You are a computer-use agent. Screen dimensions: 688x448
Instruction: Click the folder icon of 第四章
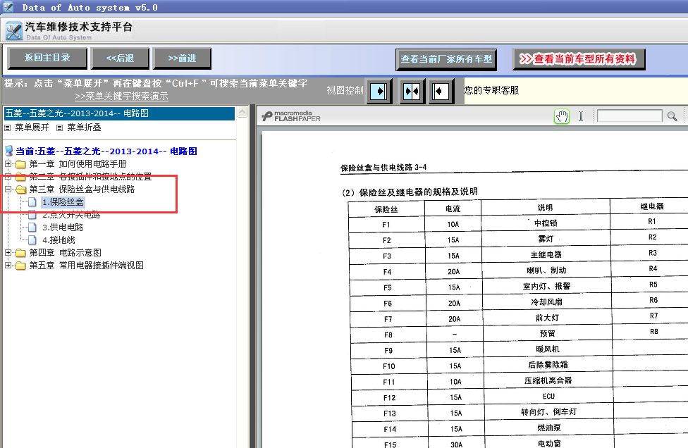20,254
